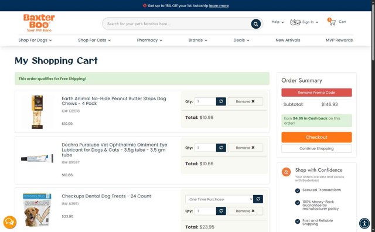Click the orange Checkout button
The width and height of the screenshot is (375, 232).
(x=316, y=137)
